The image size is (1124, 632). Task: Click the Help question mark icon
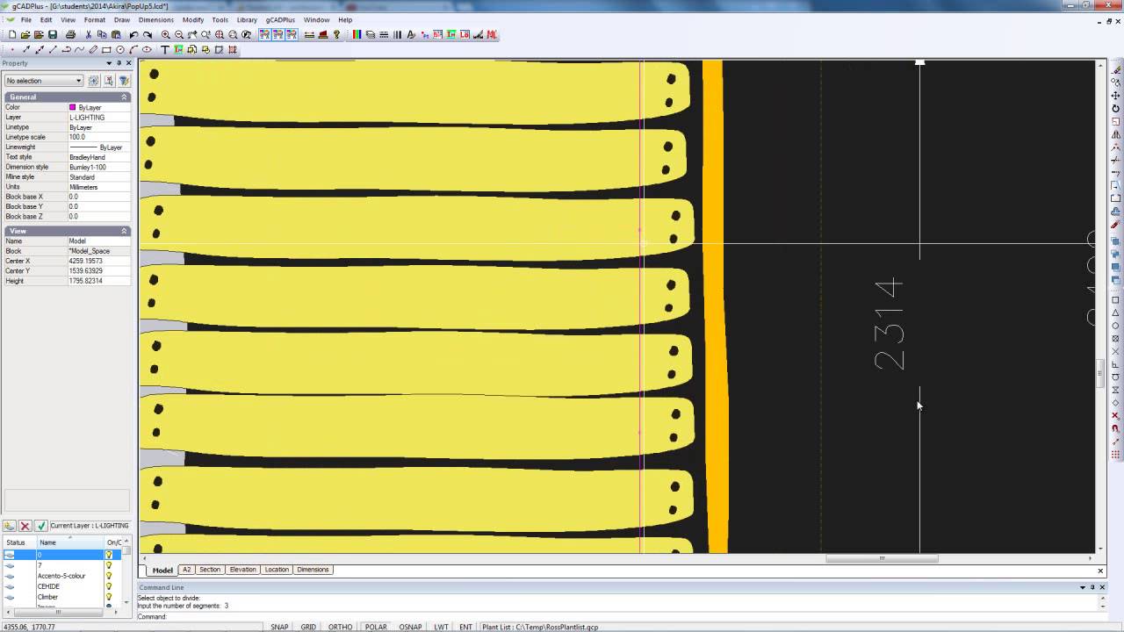pos(336,35)
